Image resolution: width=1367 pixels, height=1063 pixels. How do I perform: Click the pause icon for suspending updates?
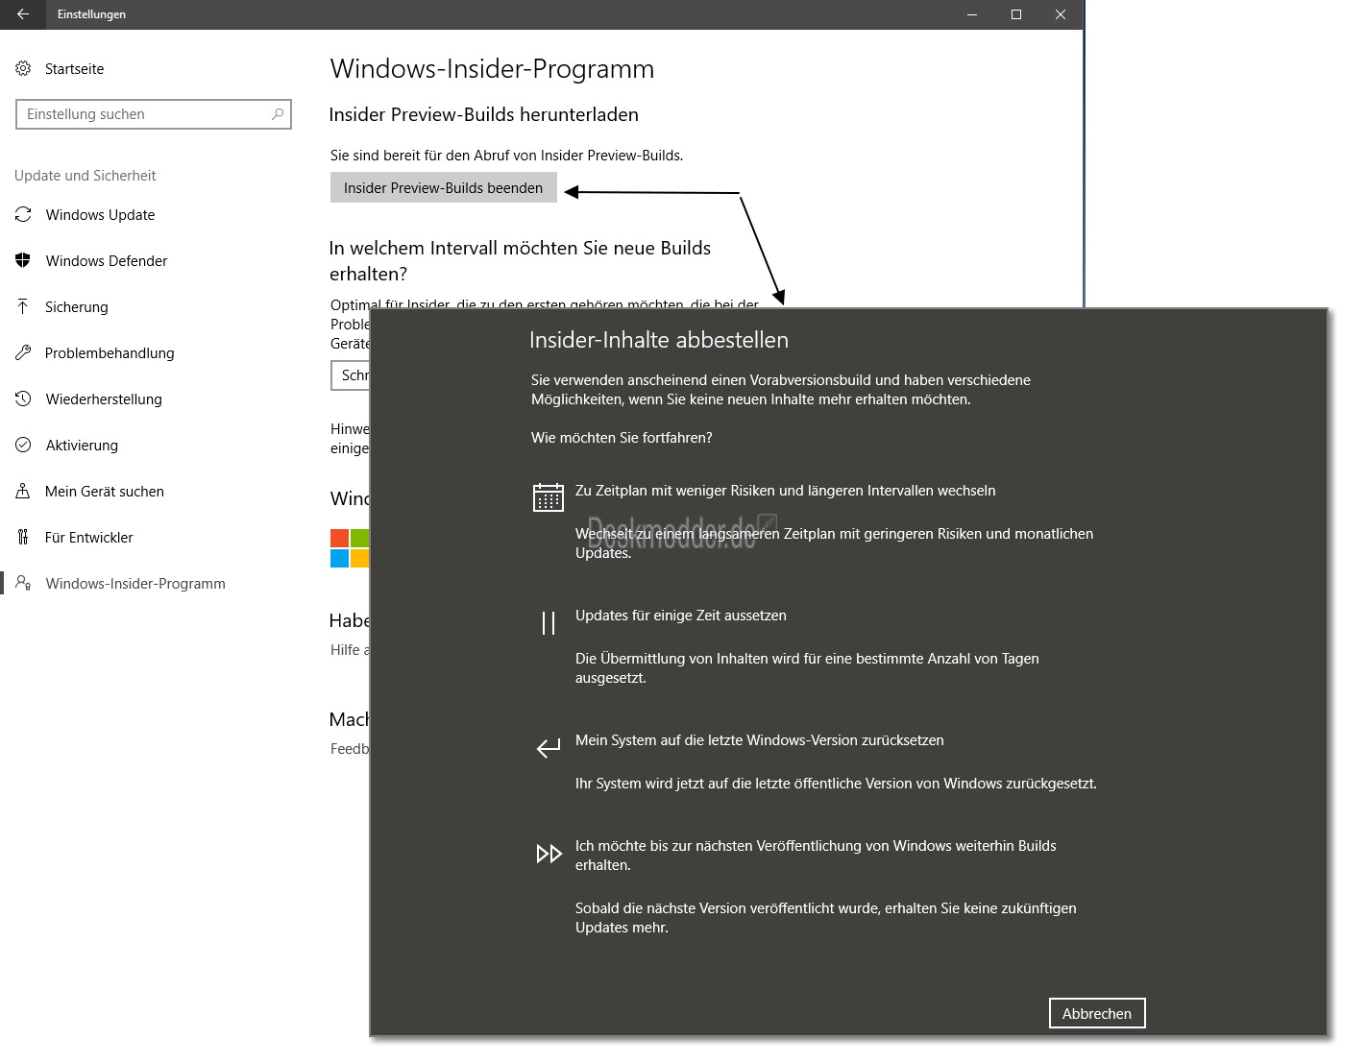tap(549, 623)
